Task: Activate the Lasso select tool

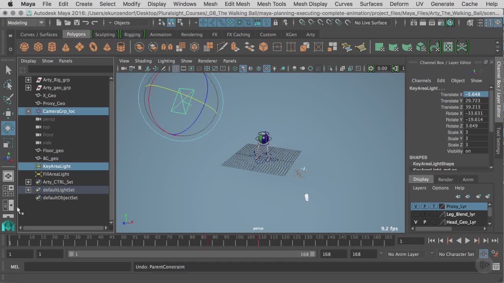Action: pyautogui.click(x=8, y=85)
